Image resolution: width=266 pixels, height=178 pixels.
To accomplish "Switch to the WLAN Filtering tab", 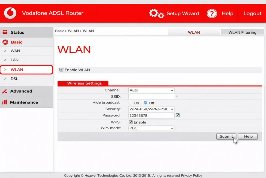I will (242, 32).
